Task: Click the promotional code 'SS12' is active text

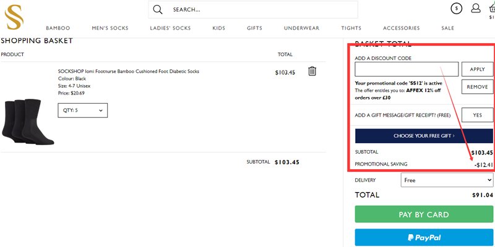Action: 398,83
